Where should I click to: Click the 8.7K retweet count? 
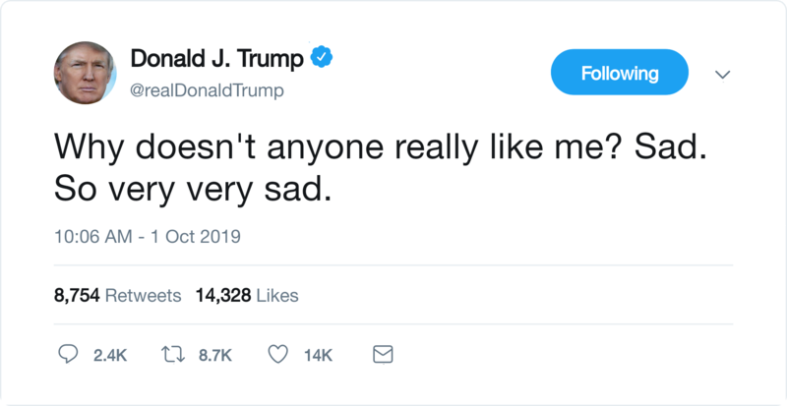(x=215, y=355)
